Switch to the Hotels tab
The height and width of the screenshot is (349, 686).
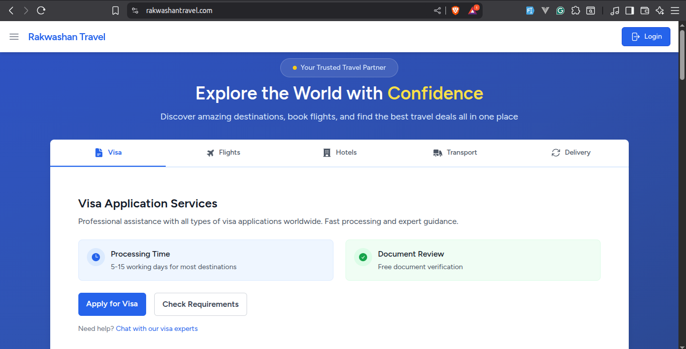(339, 153)
